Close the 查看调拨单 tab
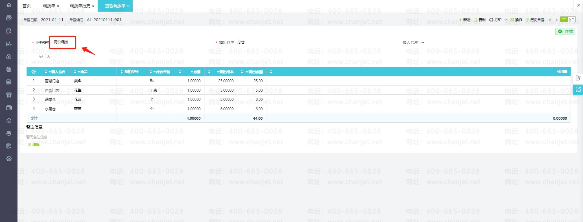Viewport: 583px width, 222px height. [x=128, y=6]
